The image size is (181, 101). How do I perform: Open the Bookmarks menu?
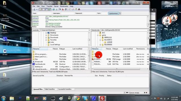[64, 6]
